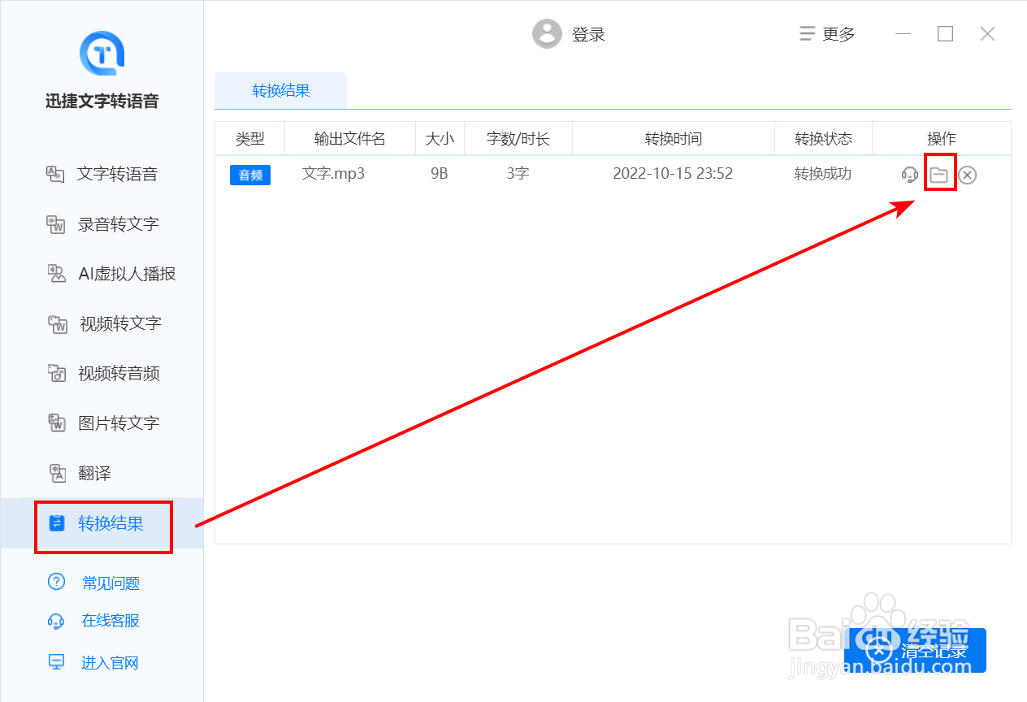
Task: Delete the 文字.mp3 conversion record
Action: [967, 174]
